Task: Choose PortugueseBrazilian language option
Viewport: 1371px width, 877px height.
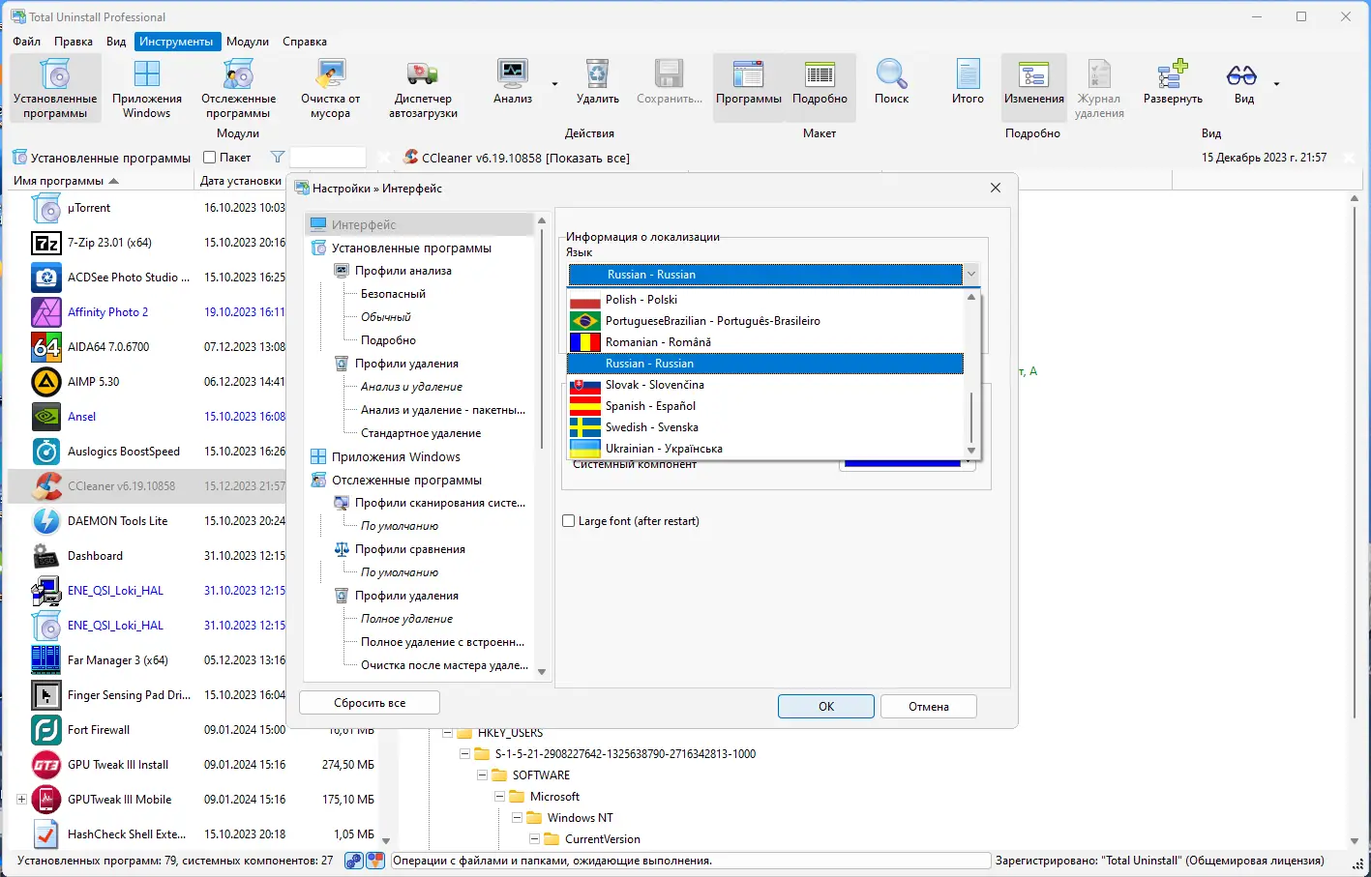Action: (765, 321)
